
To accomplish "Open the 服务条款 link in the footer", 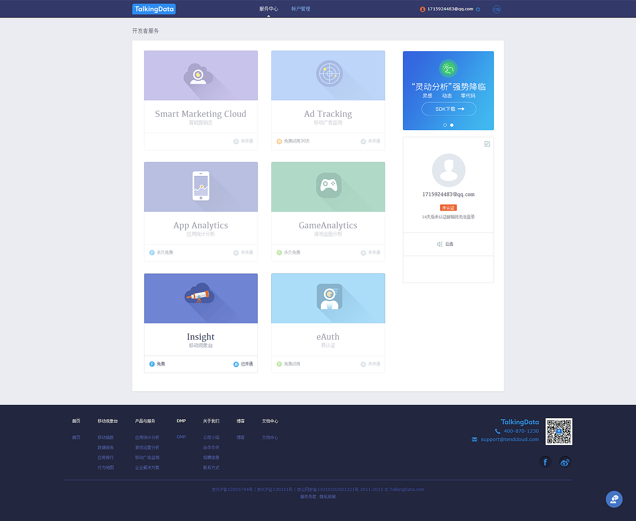I will (x=308, y=497).
